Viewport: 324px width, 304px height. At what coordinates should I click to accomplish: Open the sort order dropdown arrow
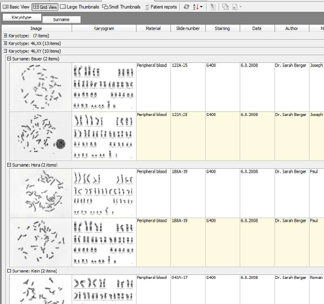201,7
